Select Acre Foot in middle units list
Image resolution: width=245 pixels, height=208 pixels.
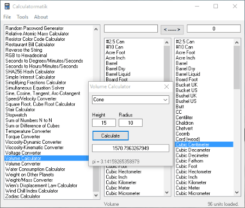[115, 53]
